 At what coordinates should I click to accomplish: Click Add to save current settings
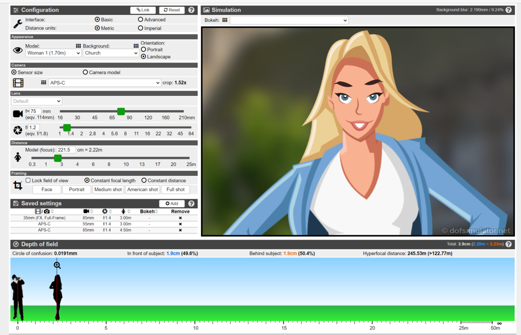[172, 204]
